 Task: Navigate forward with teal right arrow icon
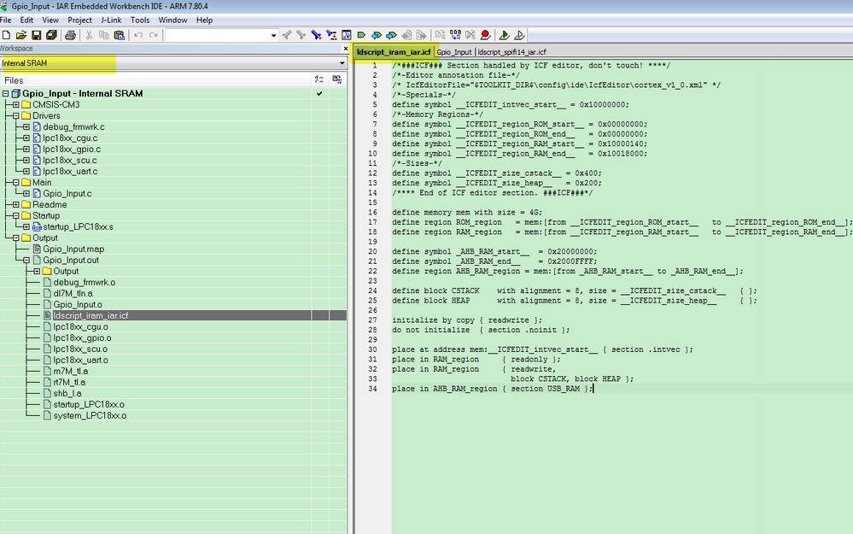point(391,35)
